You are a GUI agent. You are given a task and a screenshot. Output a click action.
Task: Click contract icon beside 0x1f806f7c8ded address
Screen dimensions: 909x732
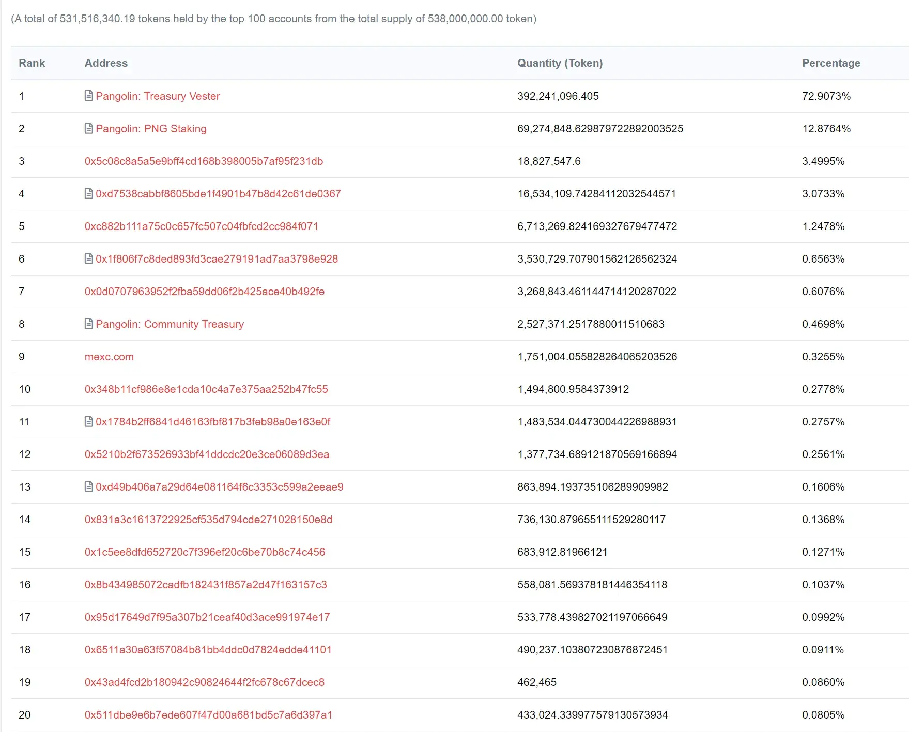pos(89,259)
